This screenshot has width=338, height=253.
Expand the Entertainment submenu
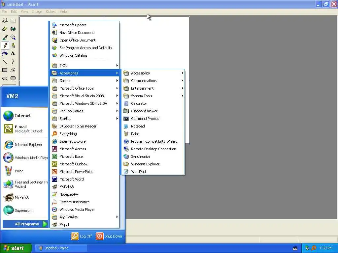click(x=153, y=88)
